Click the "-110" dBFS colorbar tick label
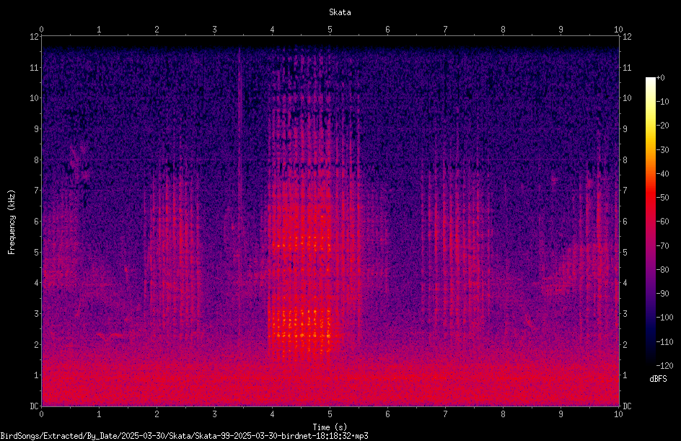The height and width of the screenshot is (441, 681). [x=664, y=342]
